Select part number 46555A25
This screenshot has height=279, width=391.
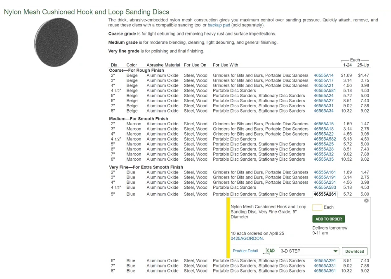[323, 144]
